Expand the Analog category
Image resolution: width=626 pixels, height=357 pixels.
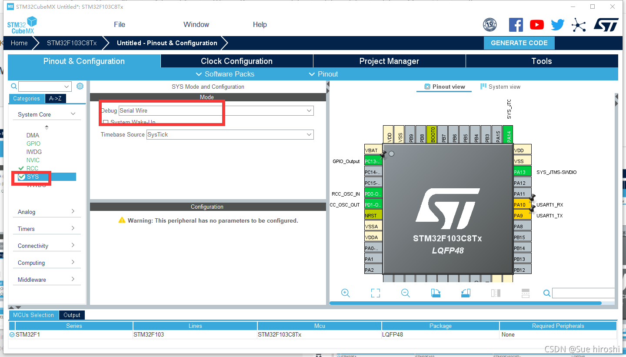73,211
